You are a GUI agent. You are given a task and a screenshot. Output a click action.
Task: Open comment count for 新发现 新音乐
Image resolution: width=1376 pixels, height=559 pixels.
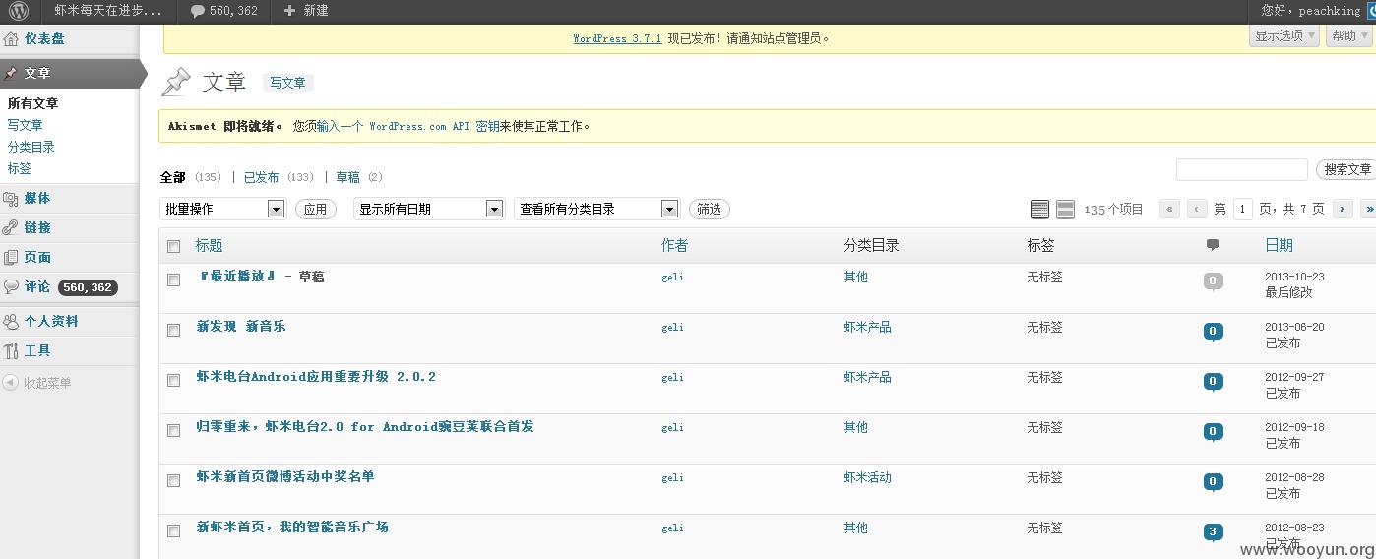[1214, 332]
